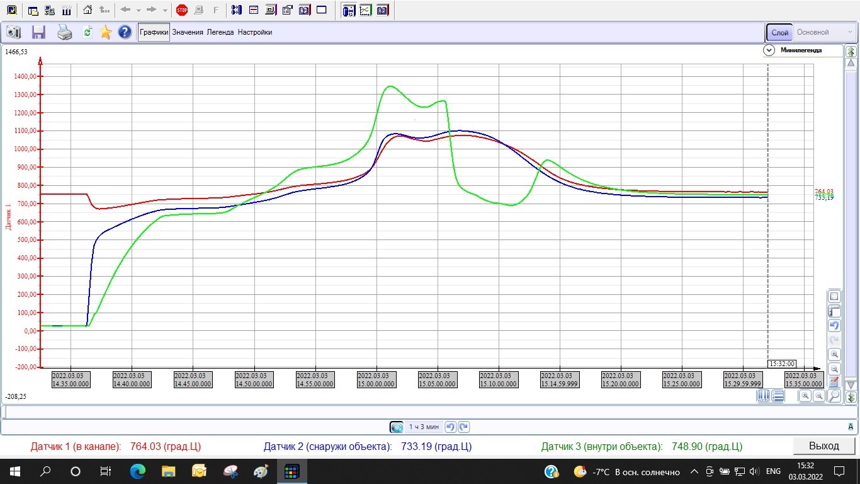
Task: Click the camera snapshot icon
Action: click(14, 32)
